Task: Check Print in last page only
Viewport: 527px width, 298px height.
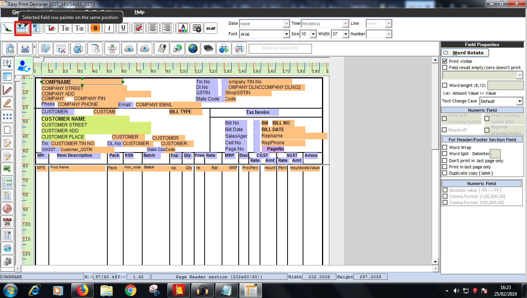Action: click(x=445, y=167)
